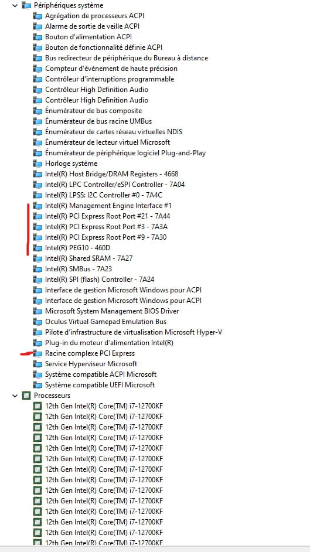Click icon of Énumérateur de cartes réseau virtuelles NDIS
Image resolution: width=310 pixels, height=552 pixels.
(x=38, y=132)
